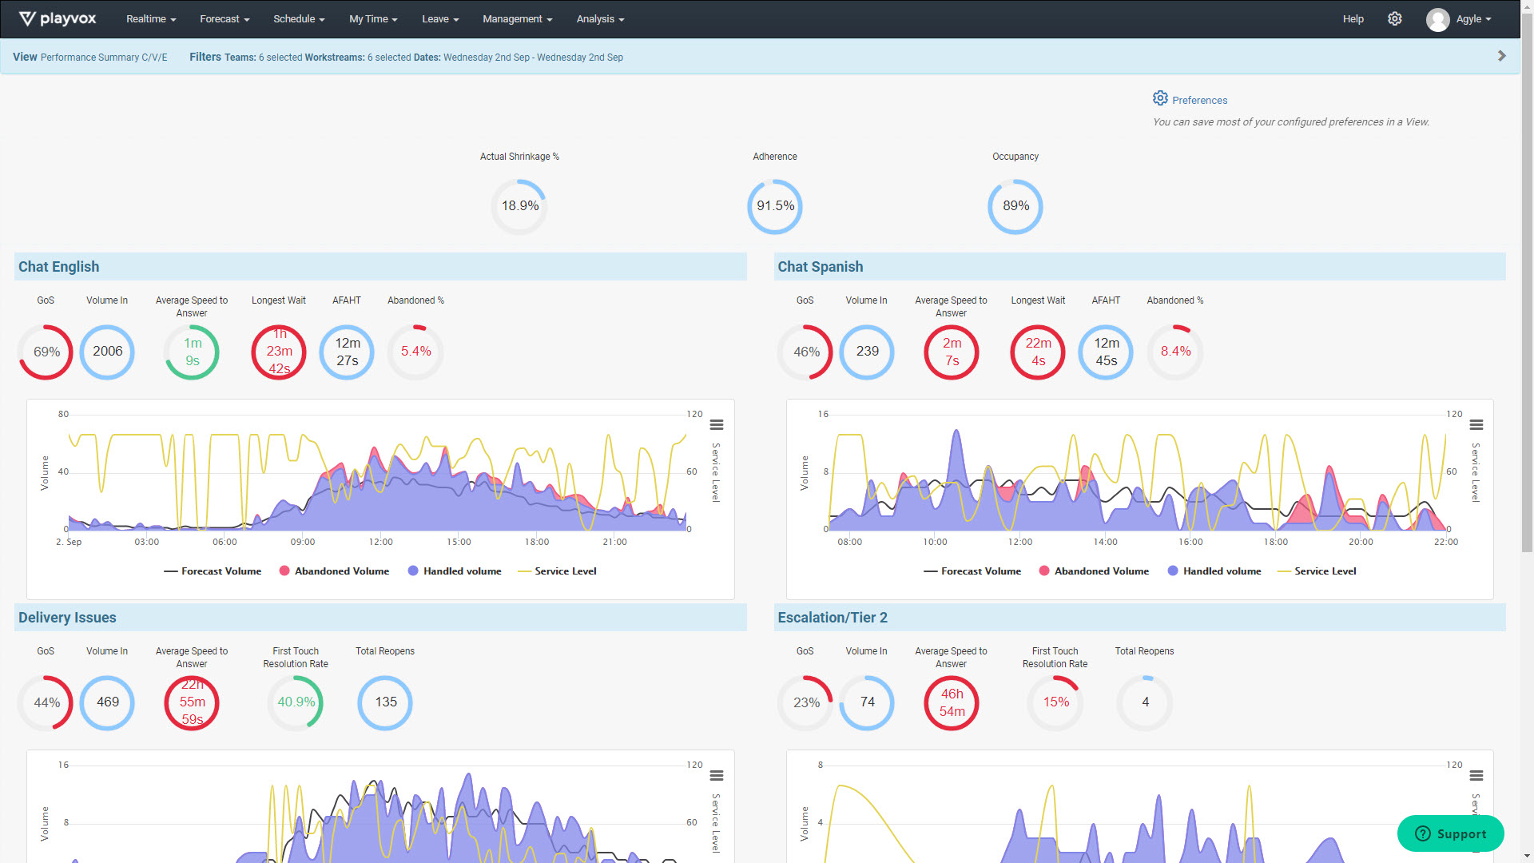Viewport: 1534px width, 863px height.
Task: Click the Handled volume purple legend swatch
Action: (x=411, y=571)
